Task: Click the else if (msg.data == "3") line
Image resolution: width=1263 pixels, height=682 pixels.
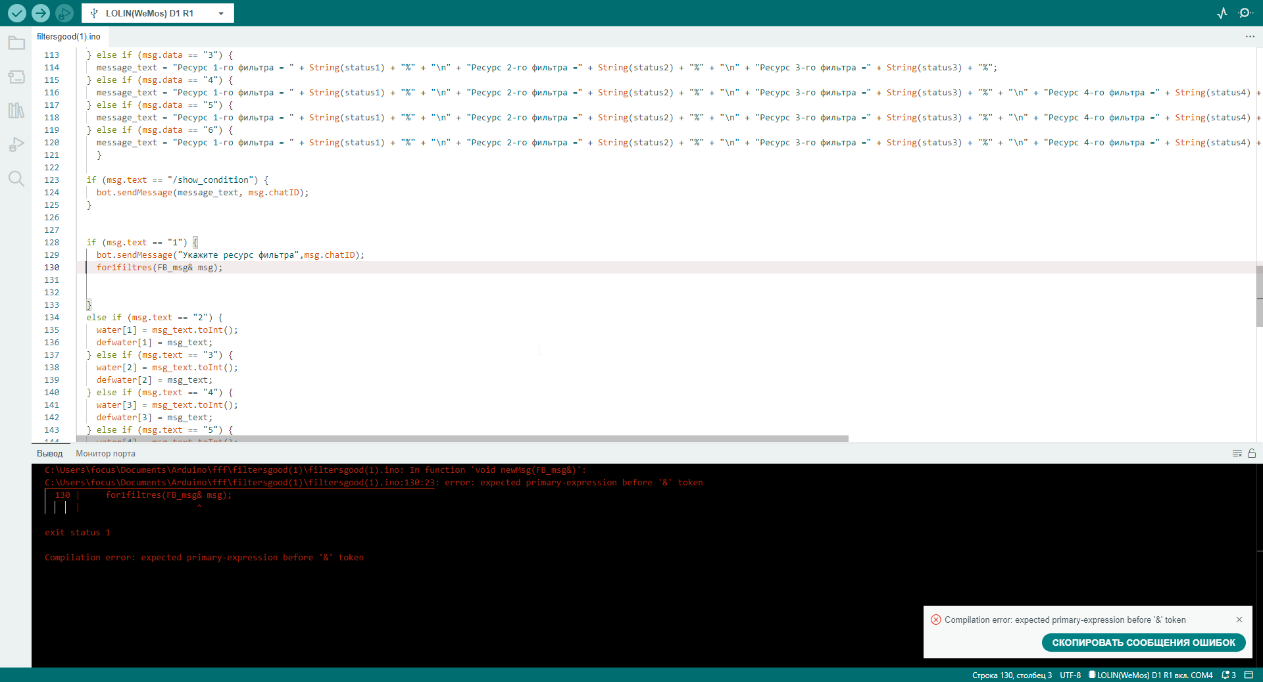Action: coord(160,55)
